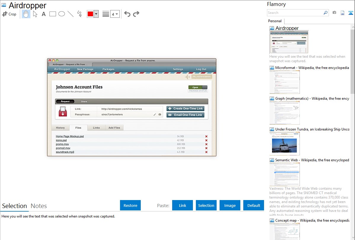Open the icons.psd file link
355x240 pixels.
[x=61, y=140]
